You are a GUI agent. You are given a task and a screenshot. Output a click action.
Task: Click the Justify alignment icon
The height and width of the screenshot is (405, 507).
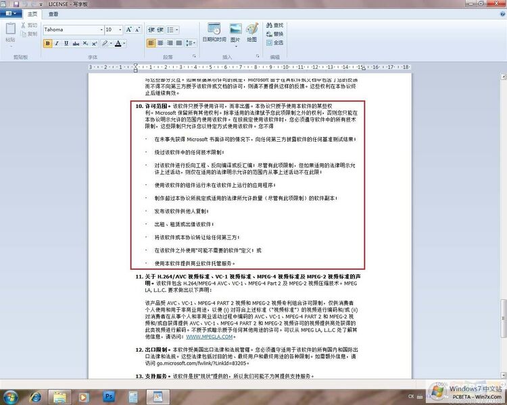[179, 43]
